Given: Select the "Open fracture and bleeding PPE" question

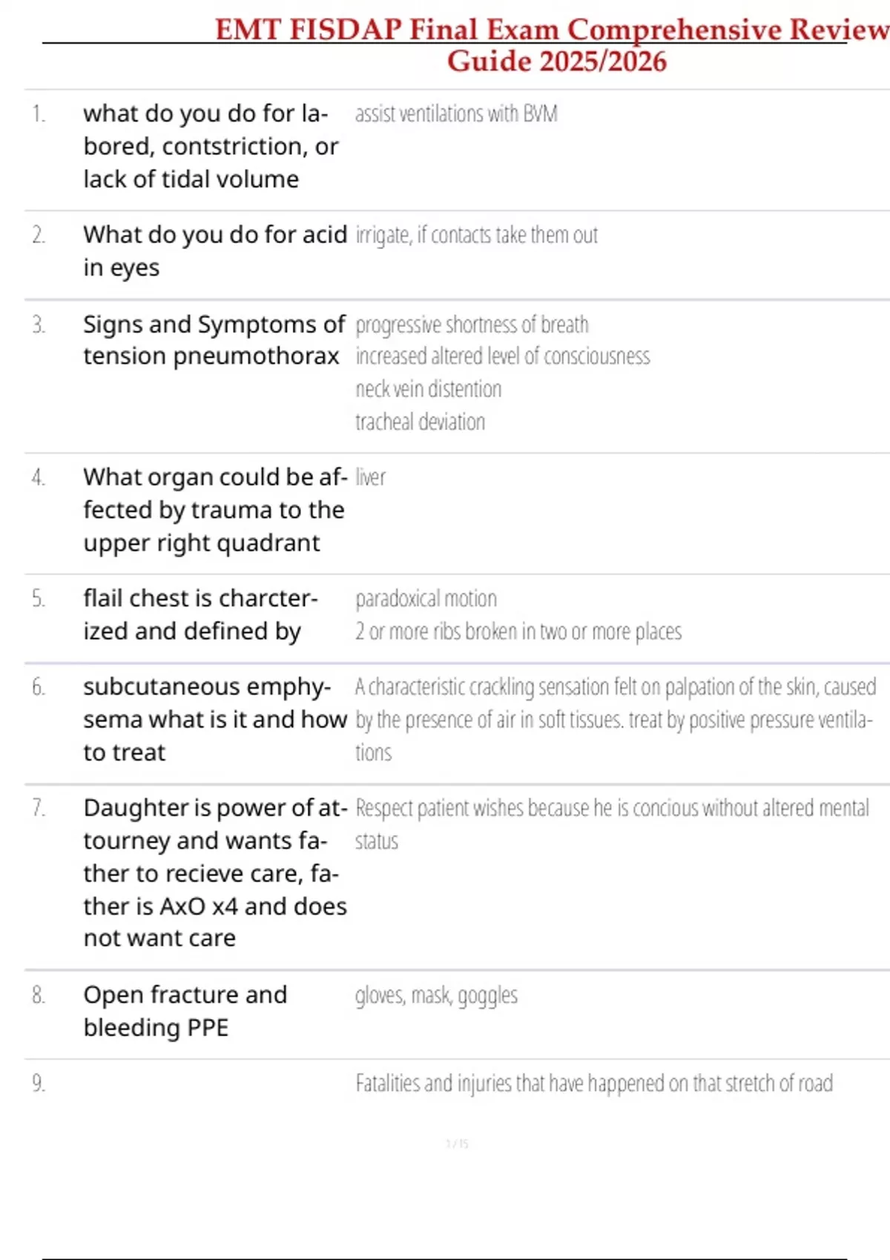Looking at the screenshot, I should pos(185,1011).
